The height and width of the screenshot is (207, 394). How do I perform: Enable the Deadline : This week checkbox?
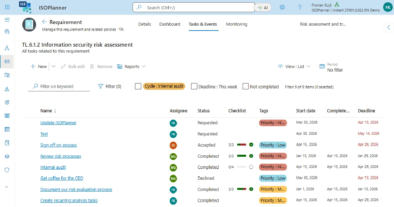194,86
